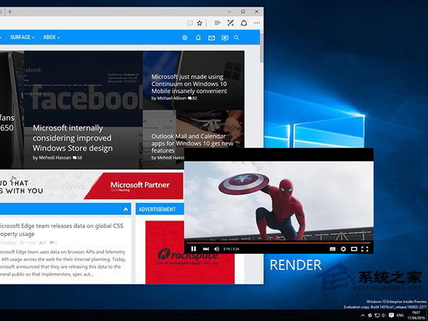Open the site mail envelope icon
Screen dimensions: 428x321
212,38
